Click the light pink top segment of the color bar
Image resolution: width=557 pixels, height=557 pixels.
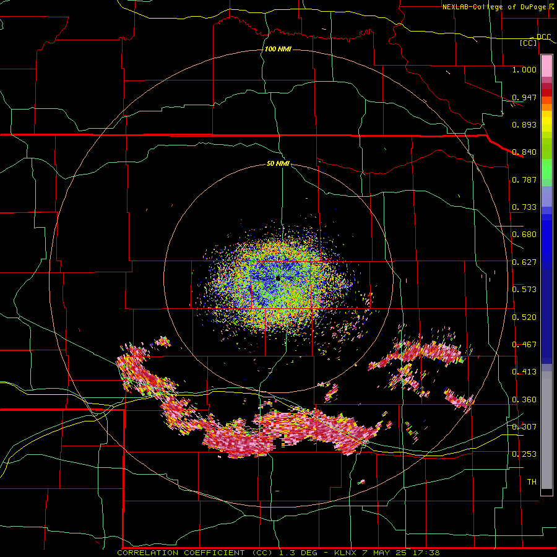546,66
